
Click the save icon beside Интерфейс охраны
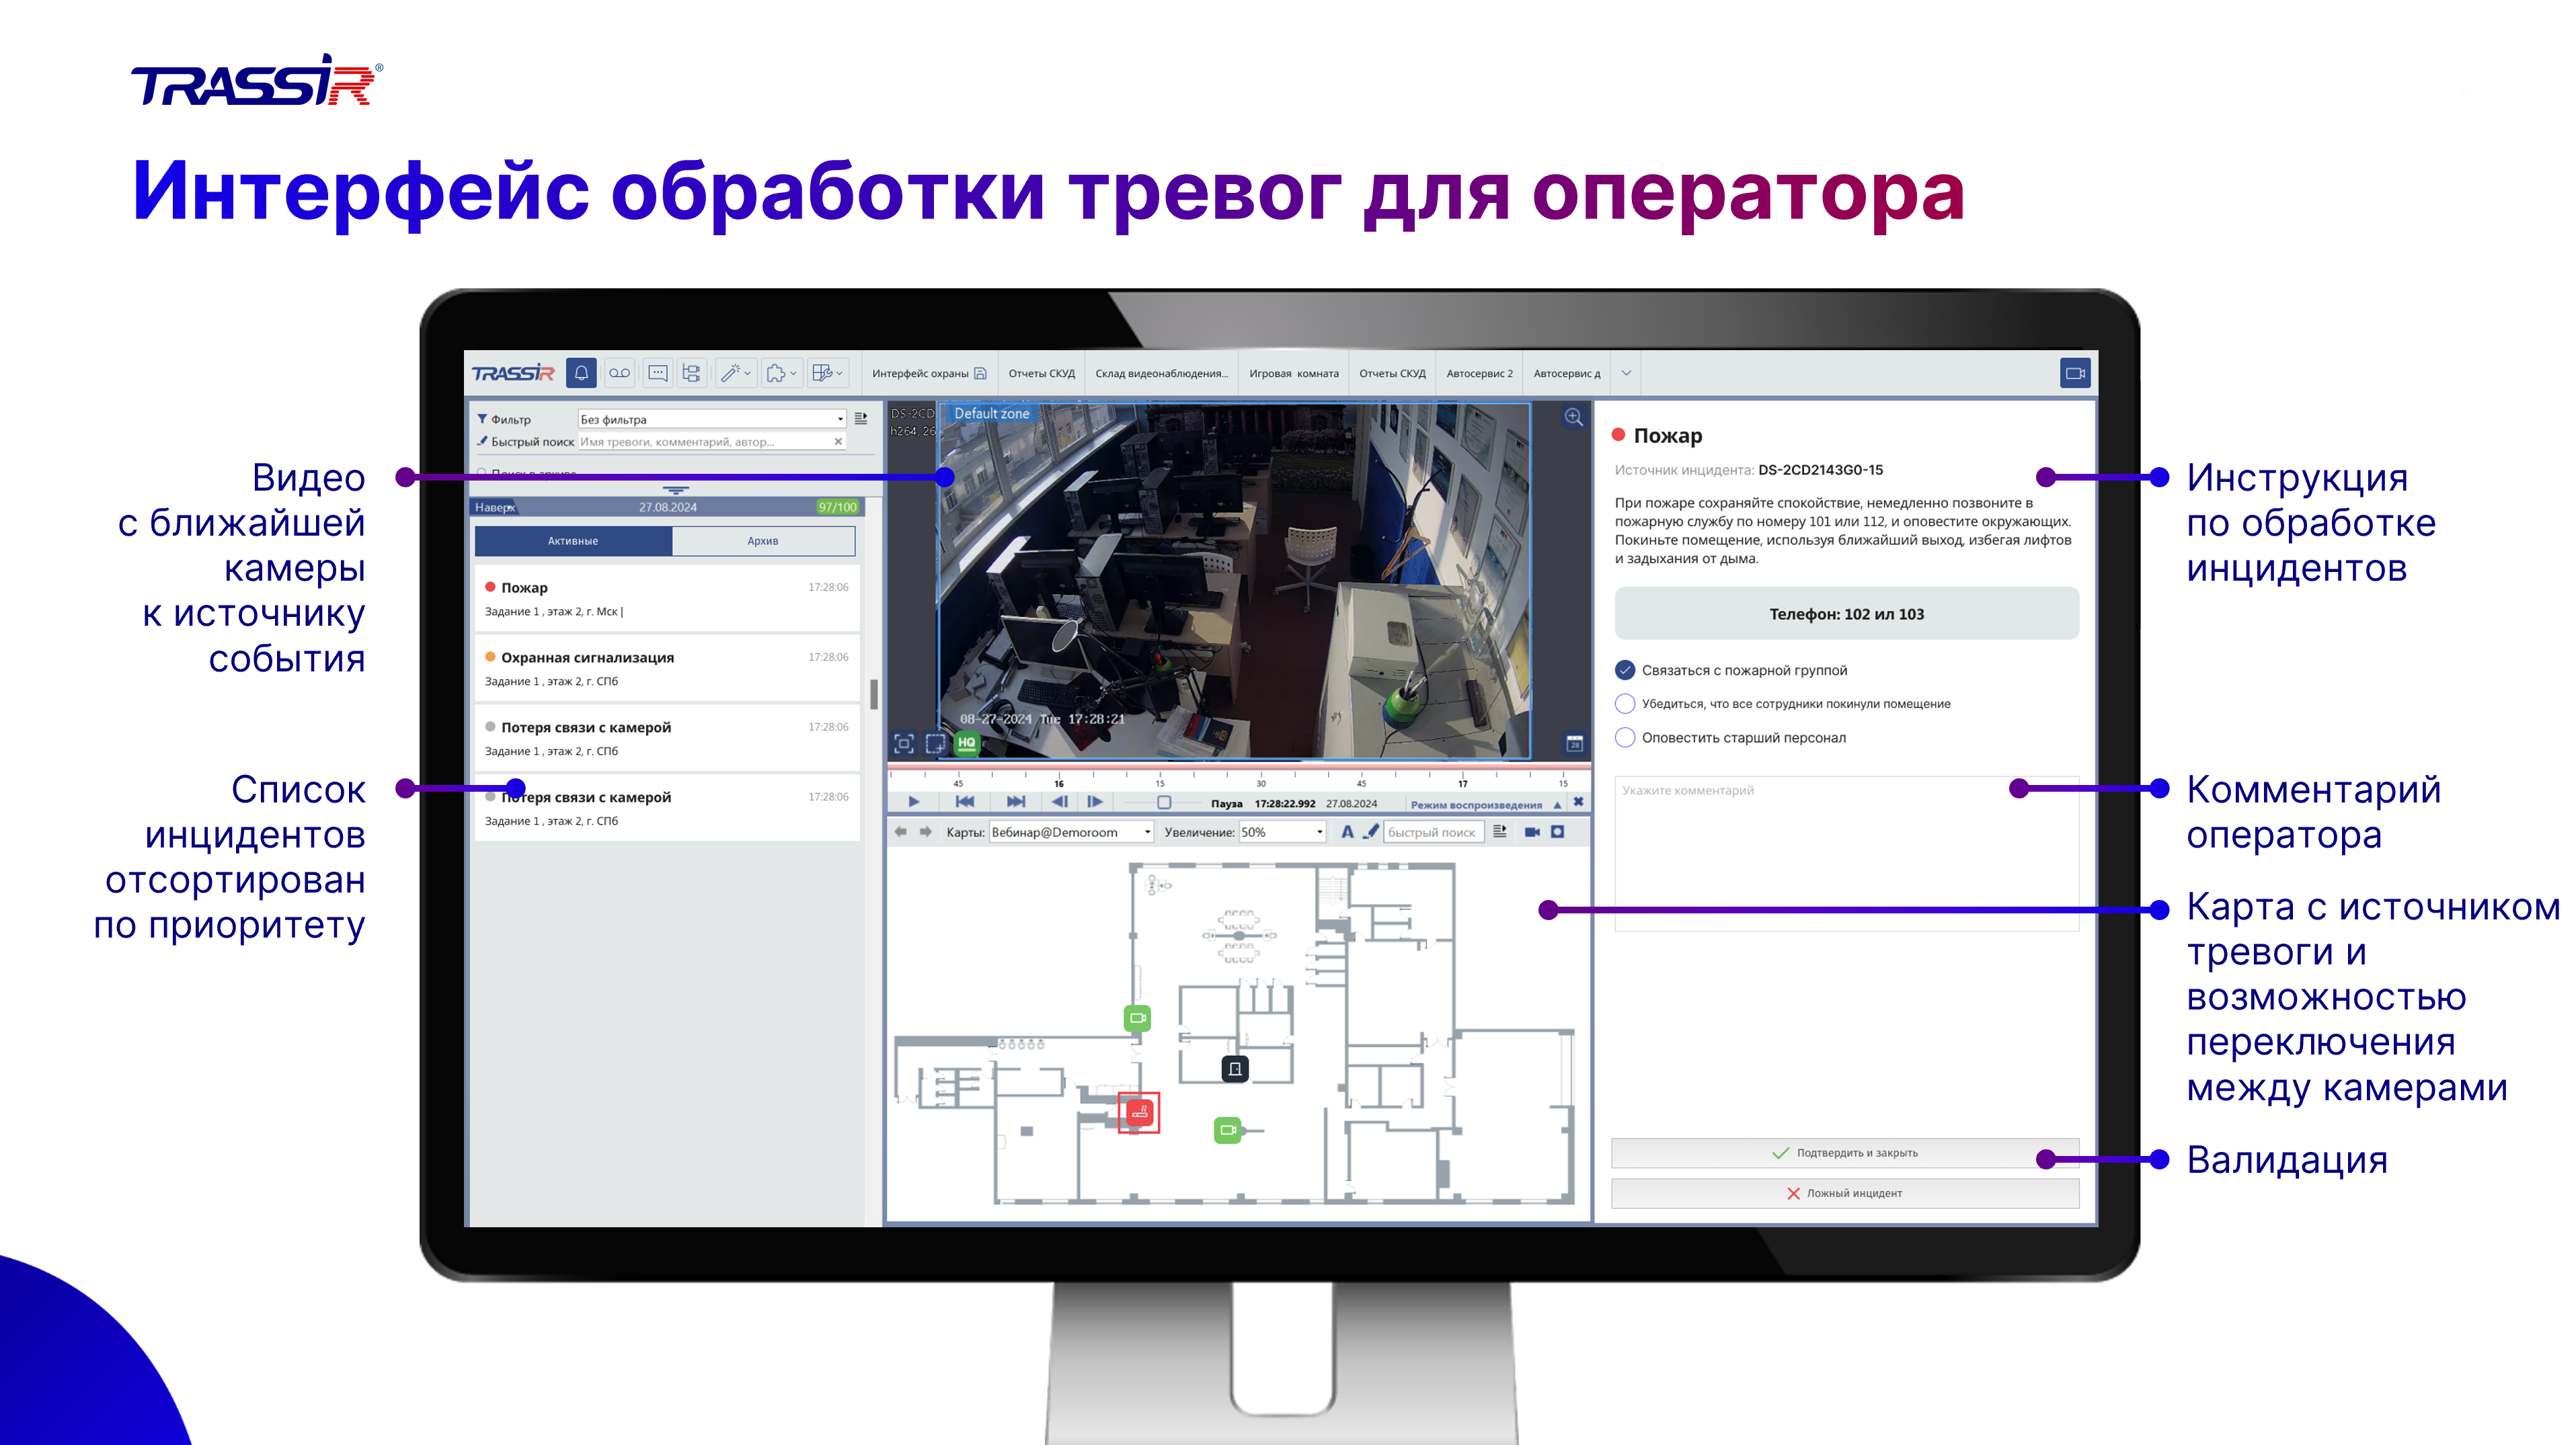[x=980, y=374]
